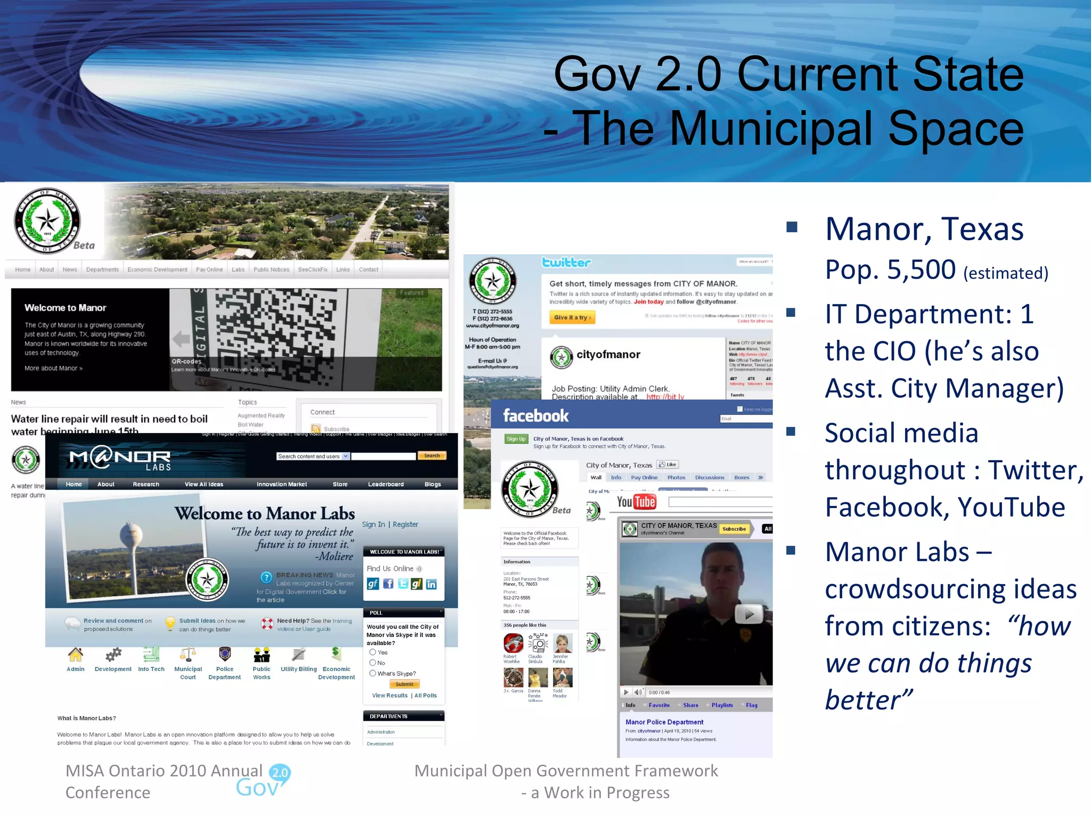This screenshot has height=818, width=1091.
Task: Open the 'More about Manor' link
Action: pyautogui.click(x=53, y=368)
